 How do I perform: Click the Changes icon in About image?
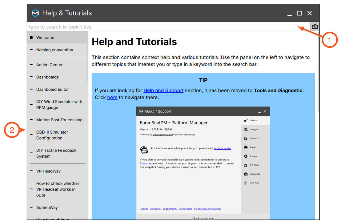246,129
